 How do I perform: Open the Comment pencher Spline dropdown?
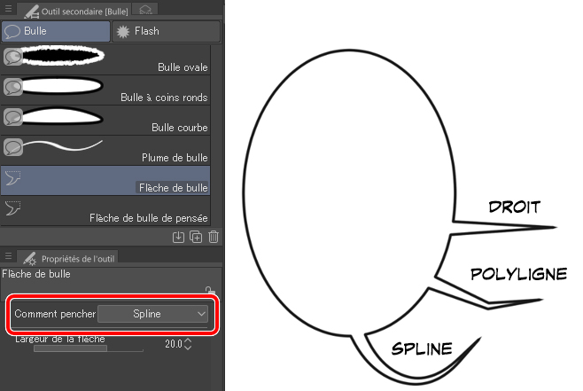(x=153, y=314)
